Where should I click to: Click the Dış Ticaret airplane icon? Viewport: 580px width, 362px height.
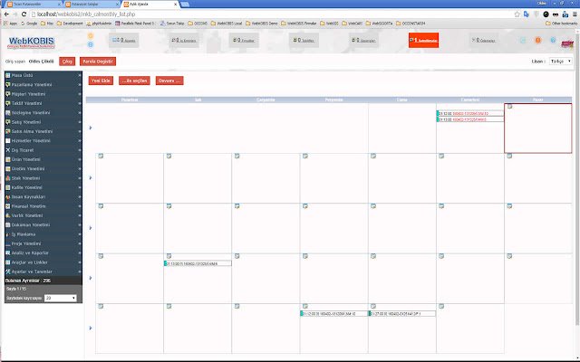pos(8,150)
